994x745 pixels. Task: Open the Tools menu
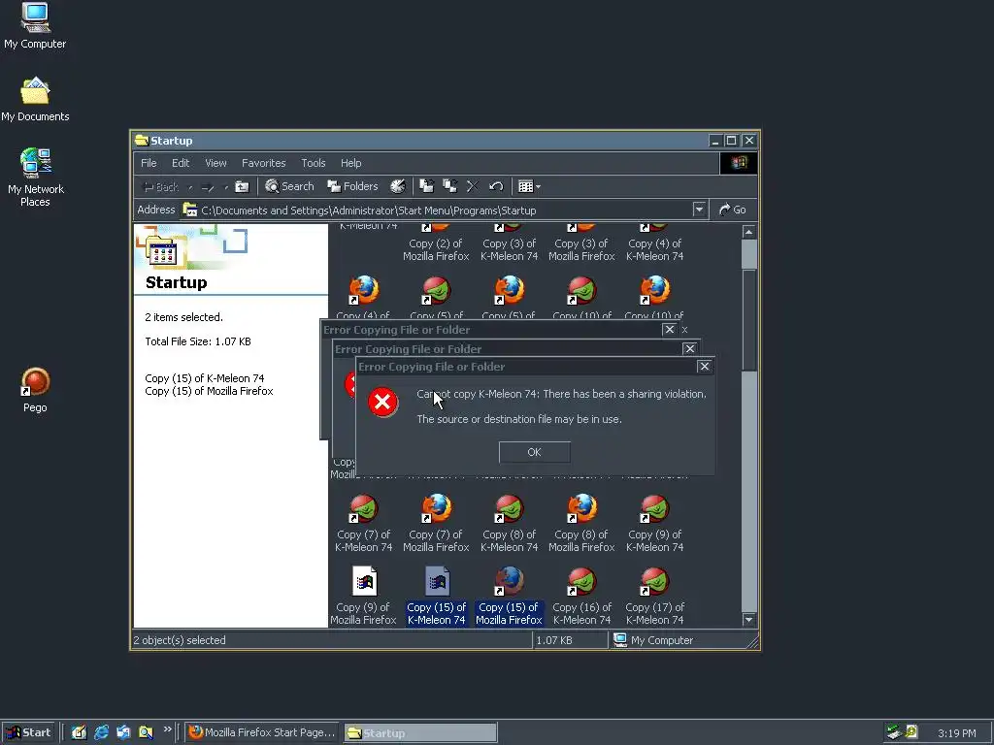pyautogui.click(x=314, y=163)
